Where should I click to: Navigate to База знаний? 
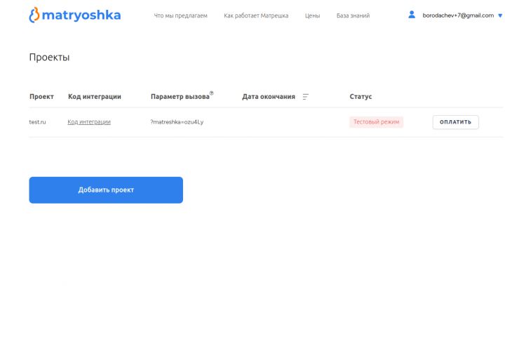point(353,15)
